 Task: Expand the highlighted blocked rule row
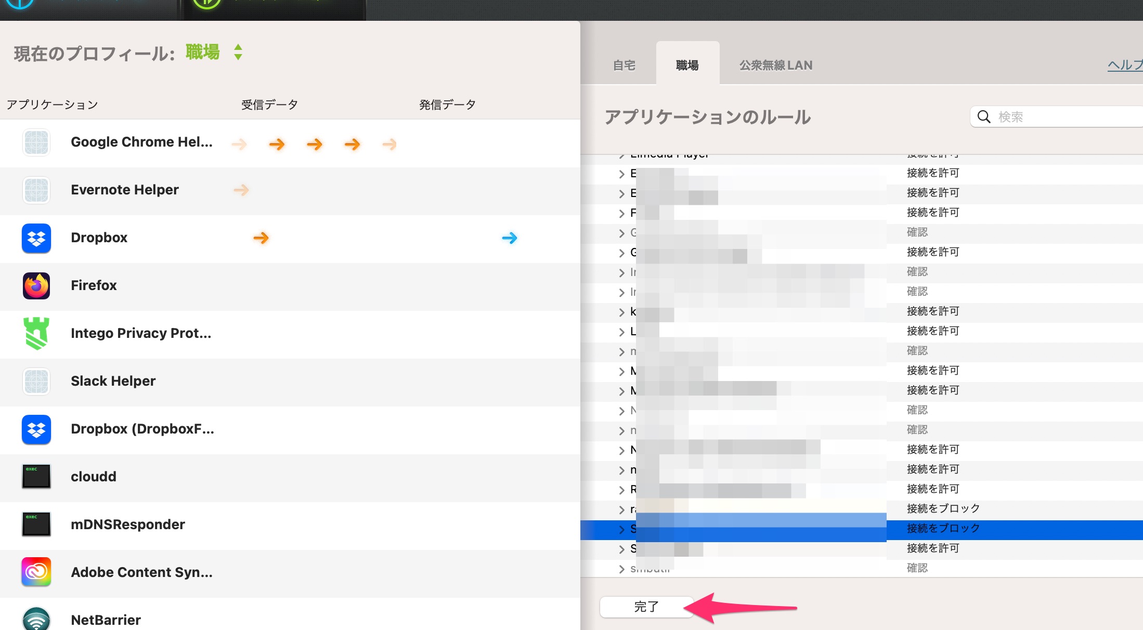(621, 529)
